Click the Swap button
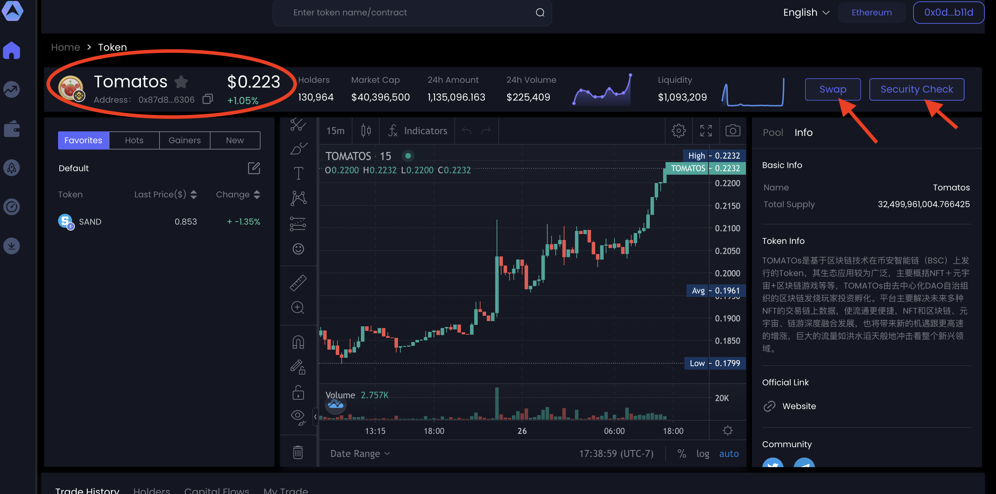 [832, 89]
